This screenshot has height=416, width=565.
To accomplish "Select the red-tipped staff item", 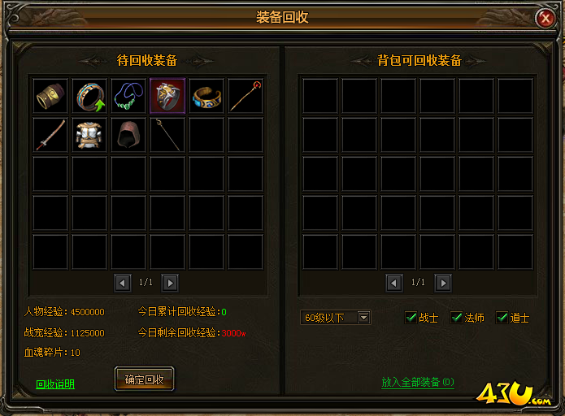I will tap(246, 96).
